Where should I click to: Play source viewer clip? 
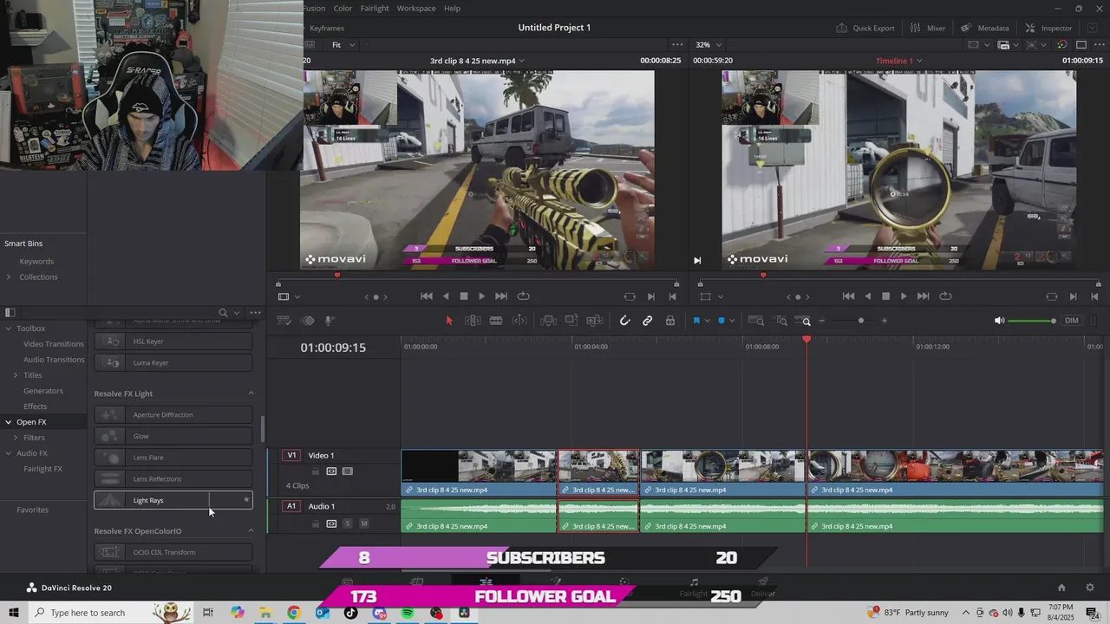(x=482, y=296)
